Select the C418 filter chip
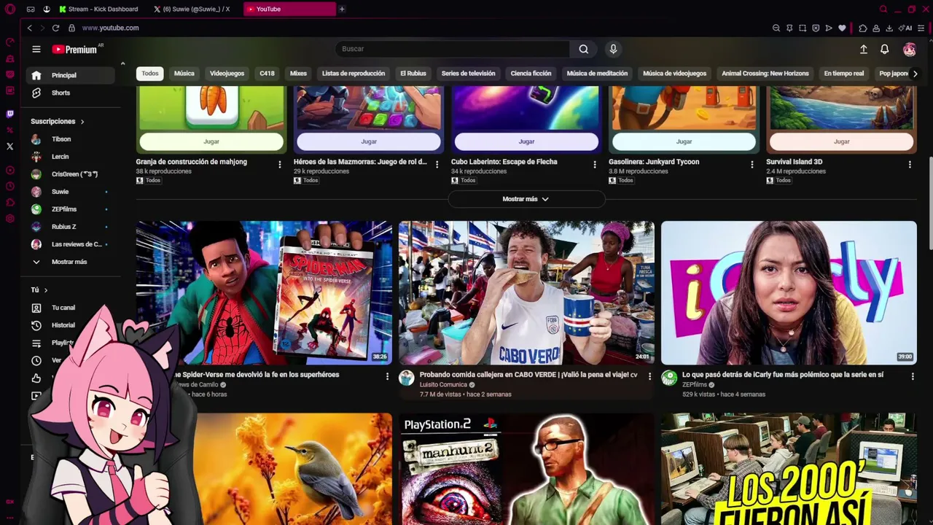Viewport: 933px width, 525px height. click(267, 74)
